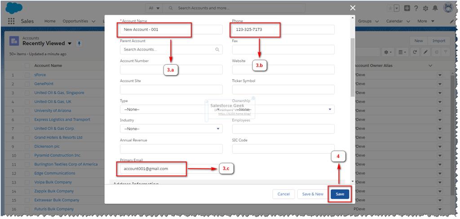Image resolution: width=460 pixels, height=219 pixels.
Task: Open the More navigation menu
Action: tap(426, 21)
